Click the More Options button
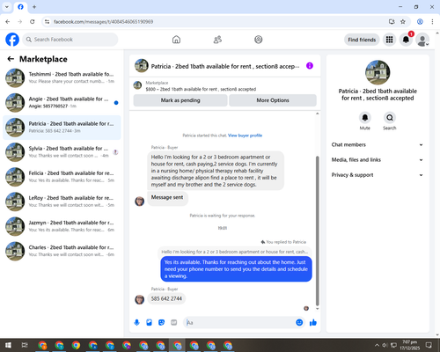 (x=273, y=100)
